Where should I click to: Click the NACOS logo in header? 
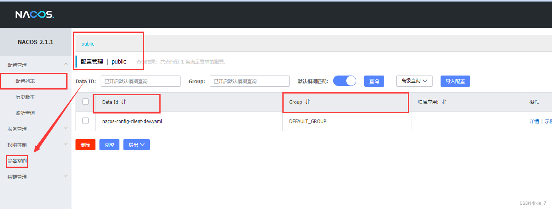pos(34,14)
